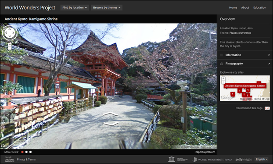Open the Find by location dropdown

click(75, 7)
